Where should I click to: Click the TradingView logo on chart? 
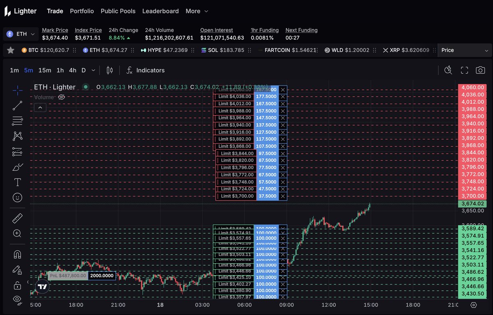pyautogui.click(x=42, y=287)
